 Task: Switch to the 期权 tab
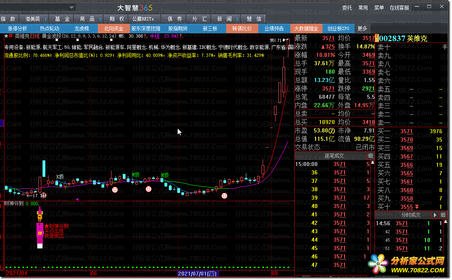coord(117,19)
